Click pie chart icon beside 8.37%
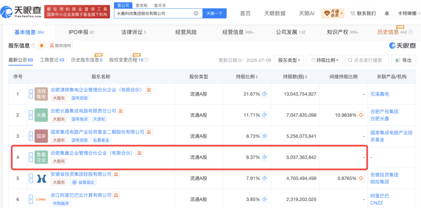The image size is (421, 208). [265, 157]
